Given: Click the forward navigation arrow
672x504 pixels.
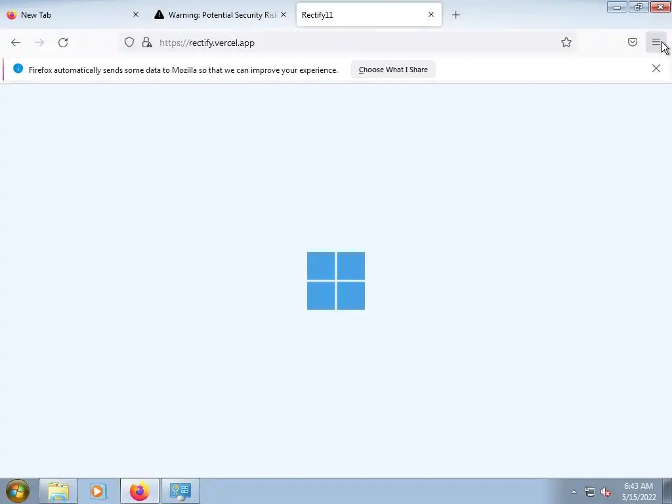Looking at the screenshot, I should [x=39, y=43].
